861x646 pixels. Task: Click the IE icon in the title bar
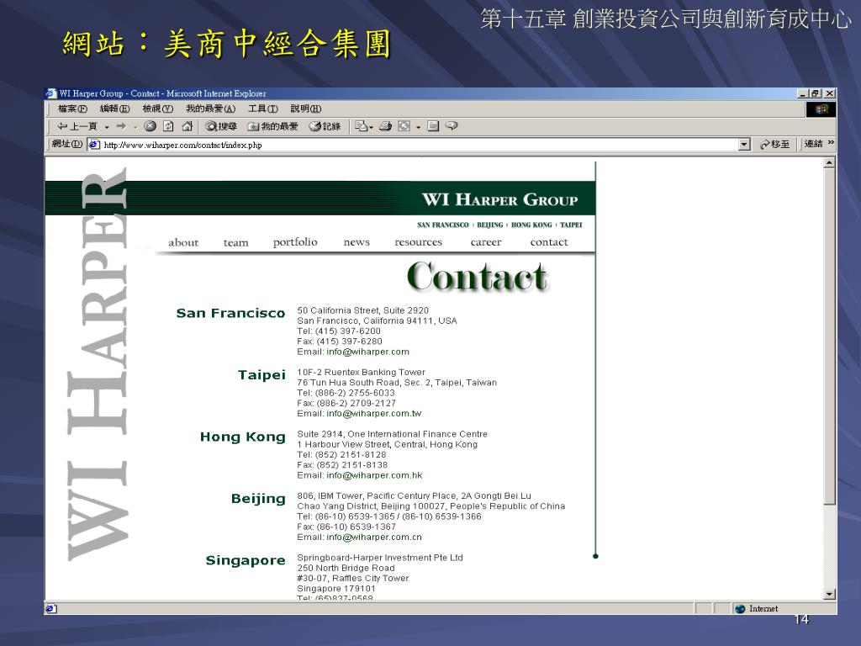(x=51, y=93)
